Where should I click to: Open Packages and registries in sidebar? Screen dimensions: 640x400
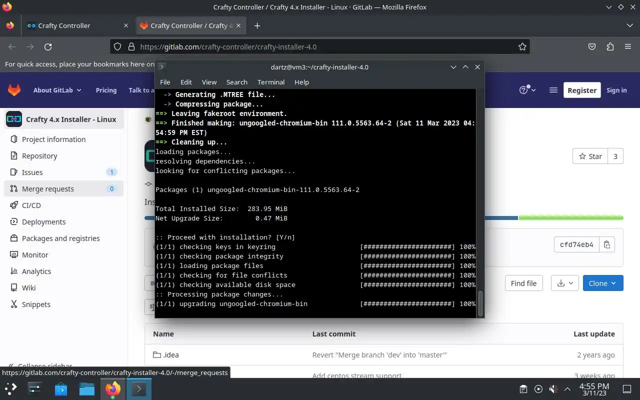coord(63,238)
